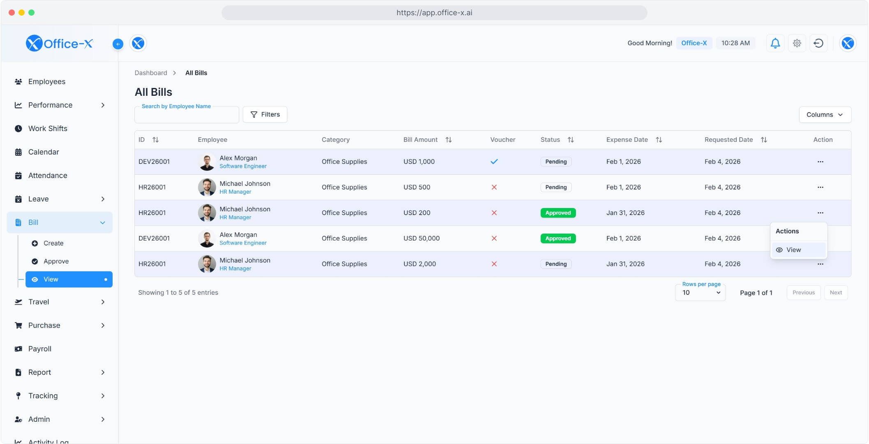Open Approve under the Bill menu
The image size is (869, 444).
click(x=56, y=261)
